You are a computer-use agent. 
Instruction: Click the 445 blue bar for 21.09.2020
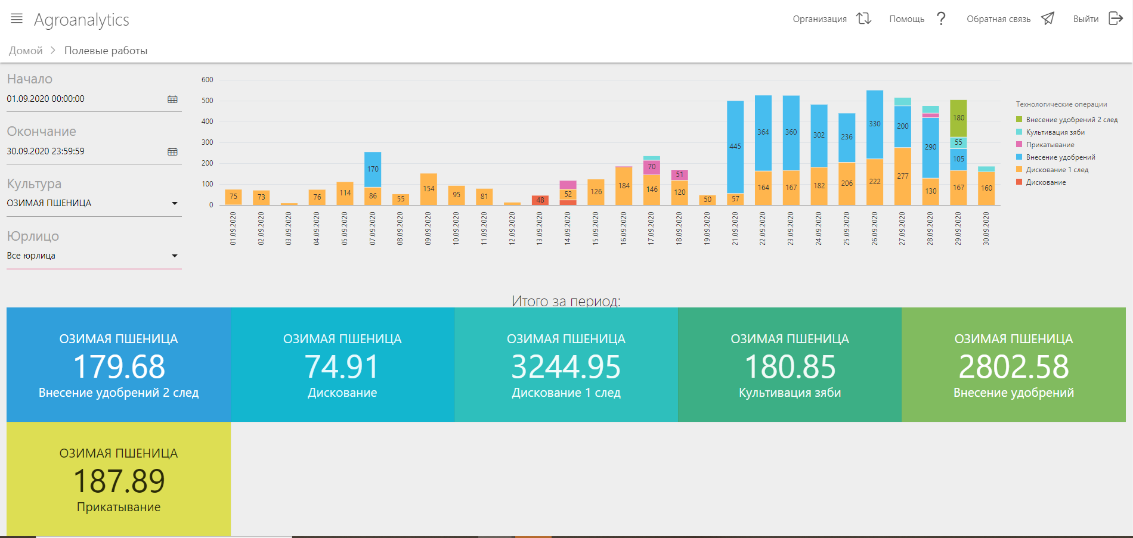pos(735,147)
